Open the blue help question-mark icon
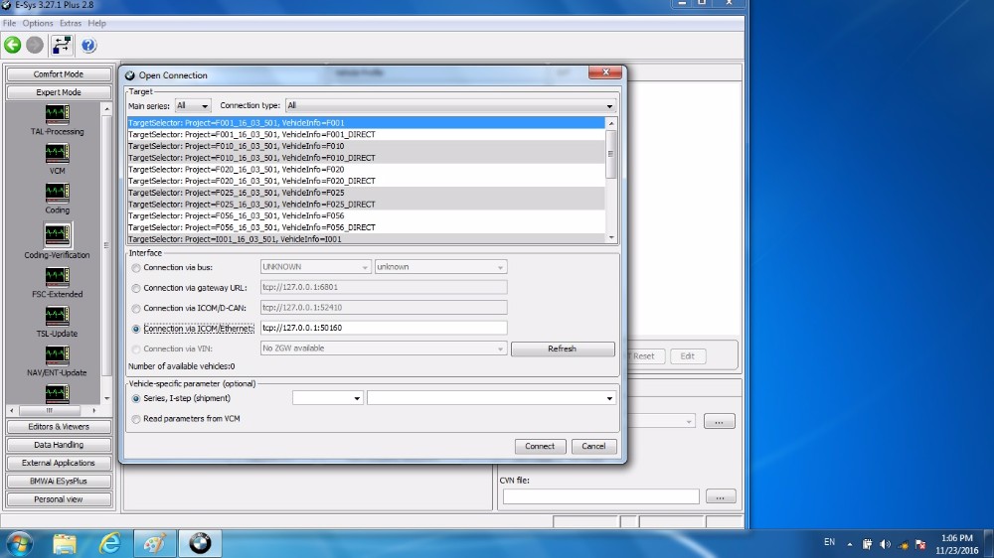The image size is (994, 558). pos(88,45)
